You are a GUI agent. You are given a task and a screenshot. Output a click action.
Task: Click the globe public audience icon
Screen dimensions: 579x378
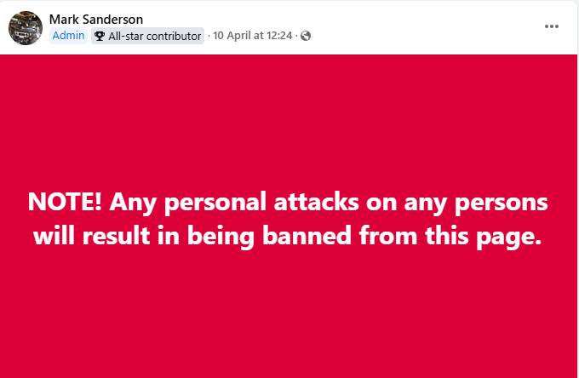click(x=307, y=36)
